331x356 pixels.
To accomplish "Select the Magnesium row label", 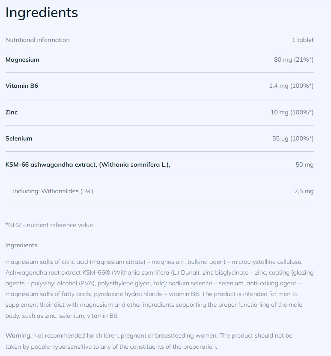I will [22, 60].
